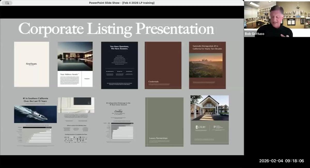Viewport: 310px width, 168px height.
Task: Click the 'Corporate Listing Presentation' slide title
Action: point(116,28)
